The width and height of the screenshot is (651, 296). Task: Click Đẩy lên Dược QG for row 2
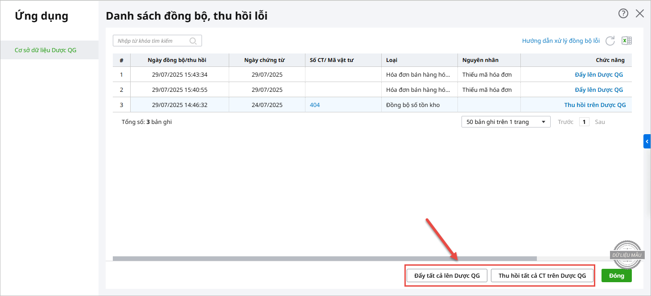click(x=599, y=90)
